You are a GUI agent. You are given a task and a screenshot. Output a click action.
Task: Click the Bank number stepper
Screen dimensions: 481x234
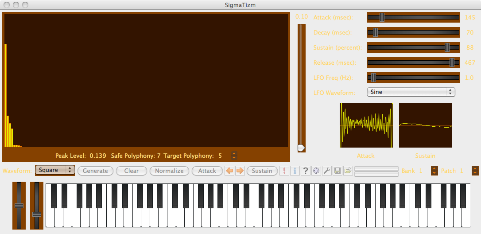tap(434, 171)
